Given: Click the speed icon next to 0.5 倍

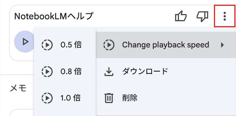Looking at the screenshot, I should [47, 45].
